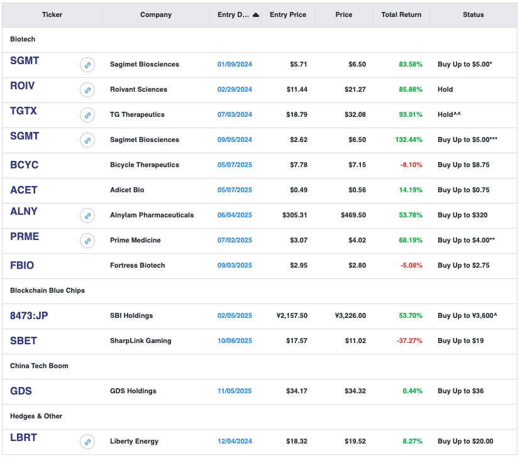
Task: Sort table by Ticker column header
Action: point(52,14)
